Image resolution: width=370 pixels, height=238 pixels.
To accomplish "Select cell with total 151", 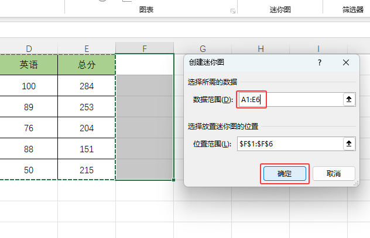I will [87, 149].
